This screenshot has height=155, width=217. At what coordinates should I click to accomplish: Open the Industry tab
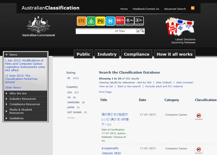107,54
